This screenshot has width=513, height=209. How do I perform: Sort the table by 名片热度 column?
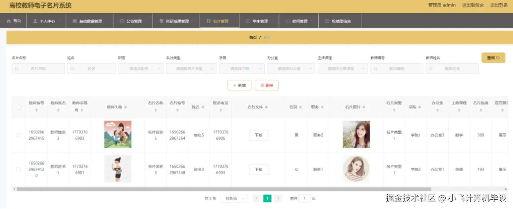(x=481, y=110)
